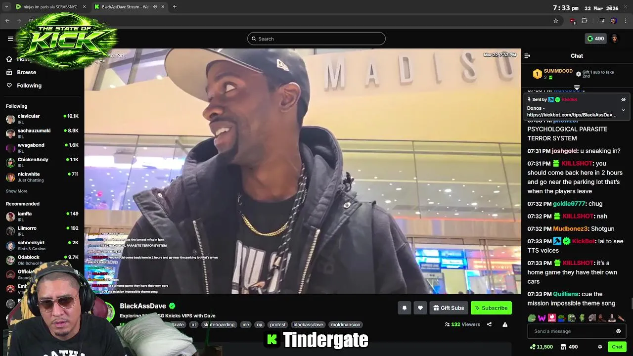Go back with browser back arrow

click(7, 21)
